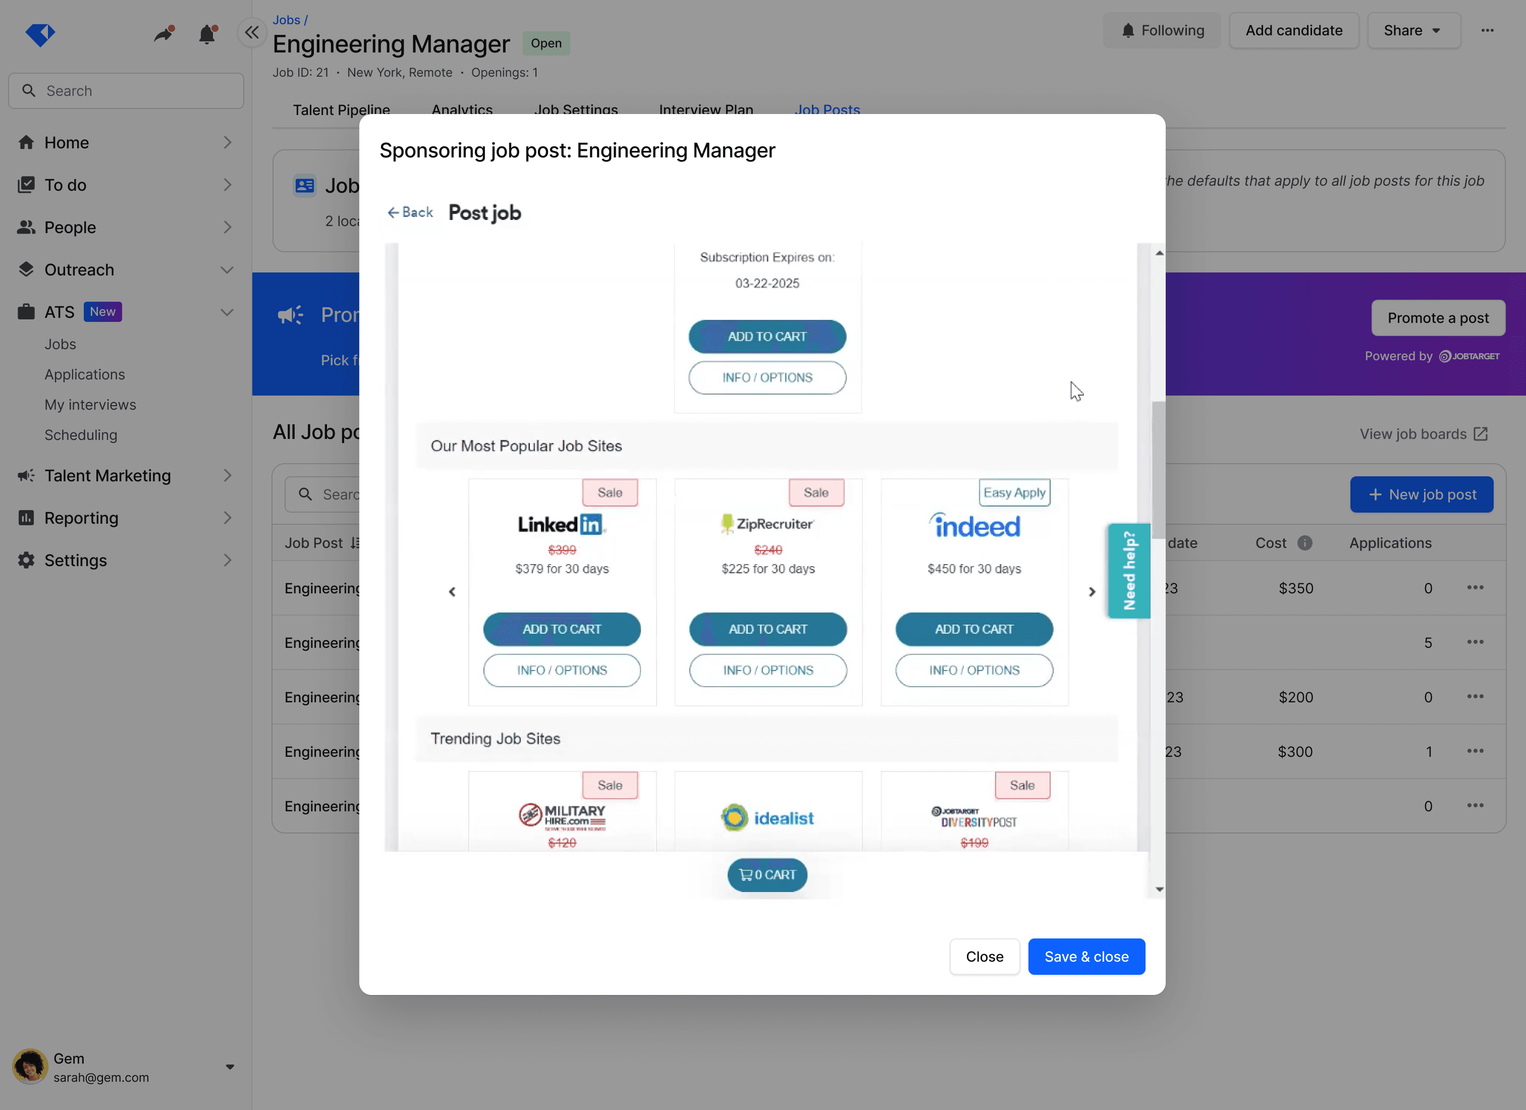Collapse sidebar with double chevron icon
The image size is (1526, 1110).
[x=252, y=32]
